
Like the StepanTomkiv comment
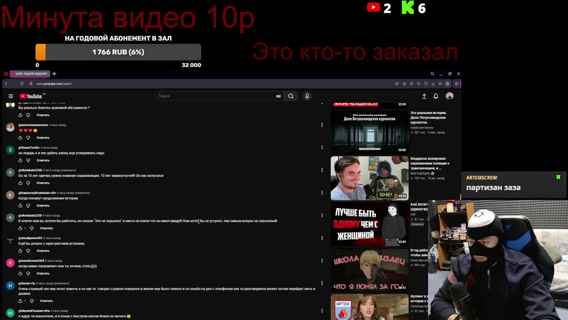pos(20,160)
